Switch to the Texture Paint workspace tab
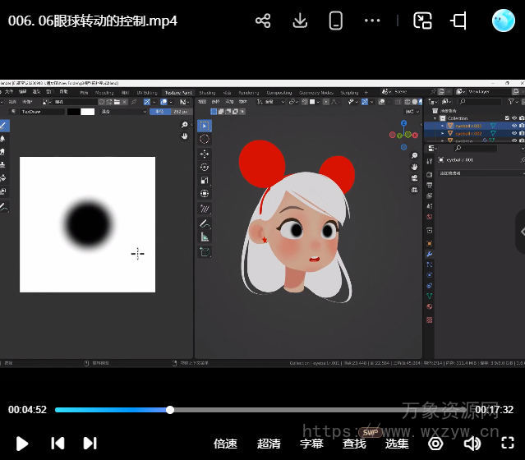 [179, 93]
